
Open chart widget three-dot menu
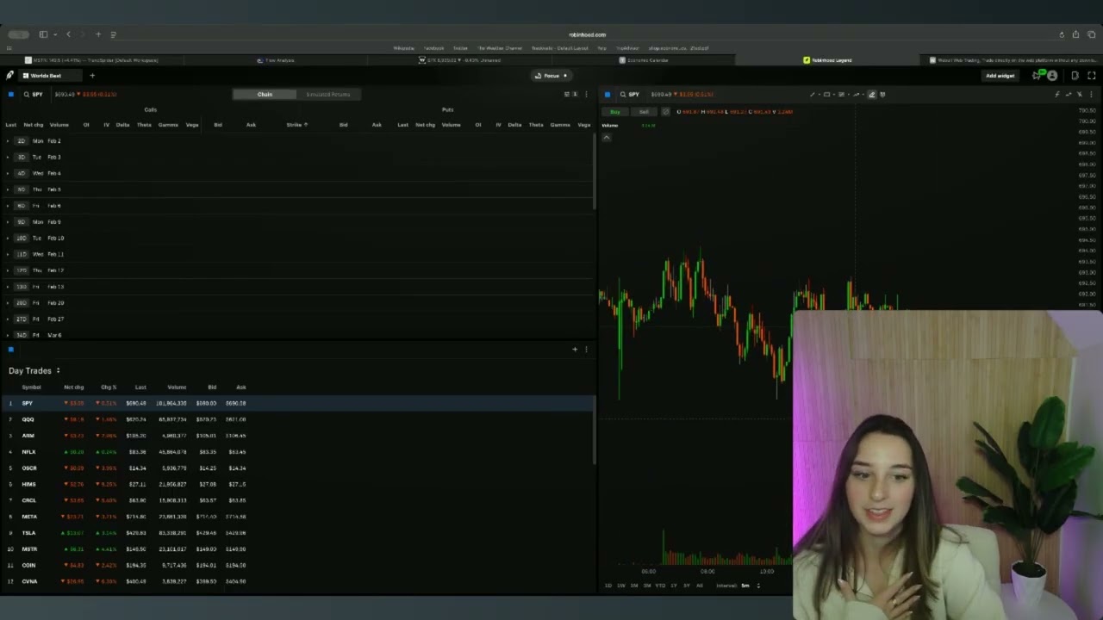pyautogui.click(x=1092, y=95)
